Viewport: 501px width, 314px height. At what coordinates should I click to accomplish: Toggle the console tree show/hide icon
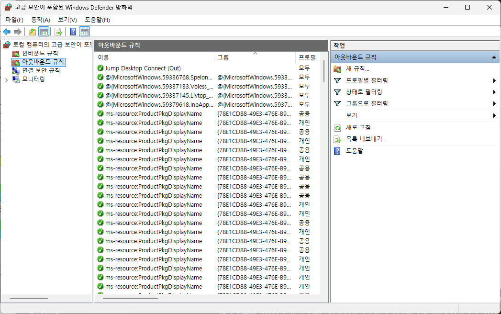tap(44, 32)
